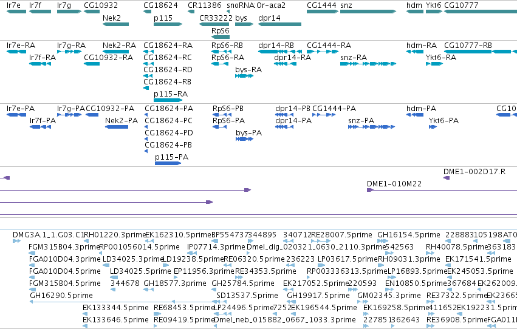517x329 pixels.
Task: Select the snz gene bar
Action: click(x=368, y=12)
